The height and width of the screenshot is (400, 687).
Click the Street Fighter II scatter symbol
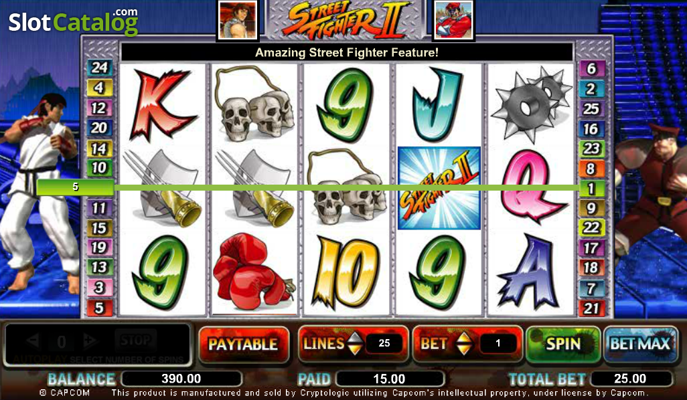[439, 188]
